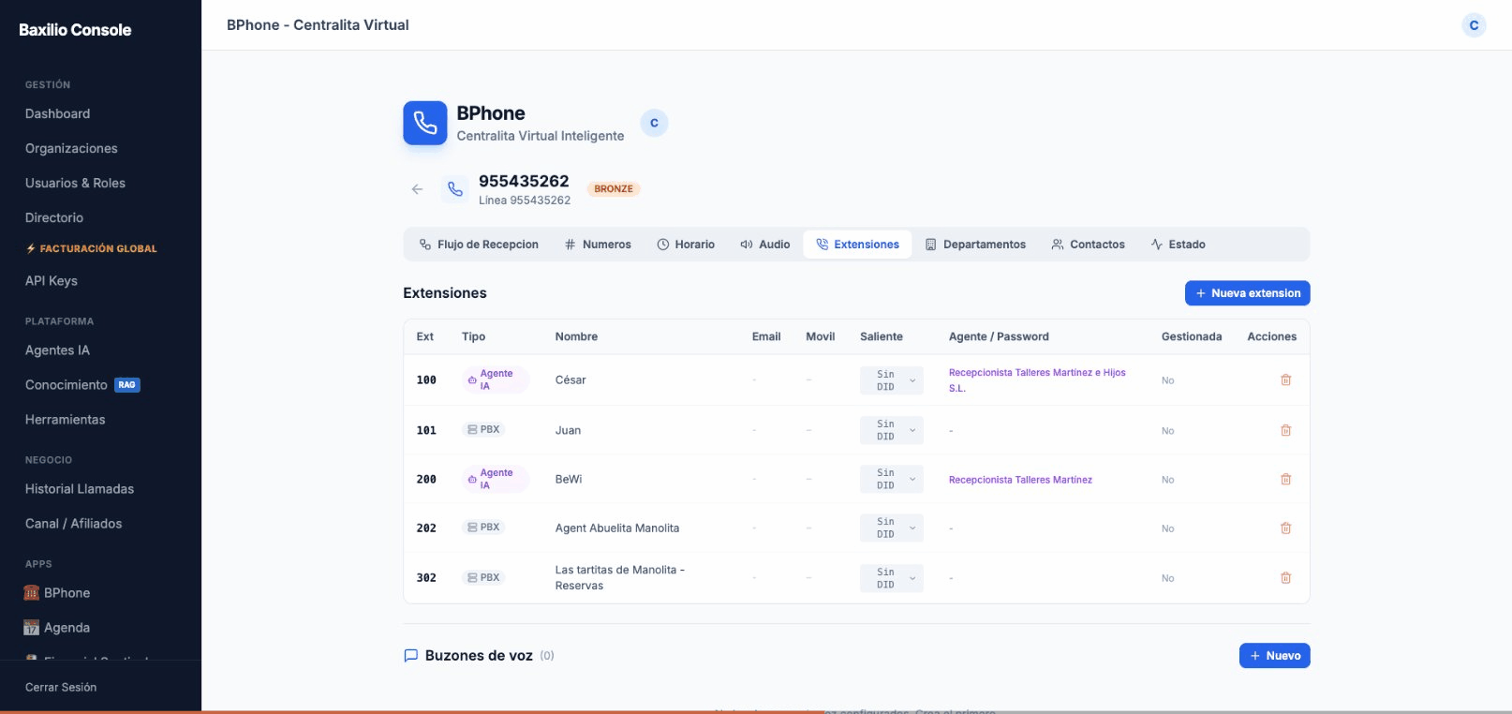The height and width of the screenshot is (714, 1512).
Task: Go back using the left arrow icon
Action: (417, 189)
